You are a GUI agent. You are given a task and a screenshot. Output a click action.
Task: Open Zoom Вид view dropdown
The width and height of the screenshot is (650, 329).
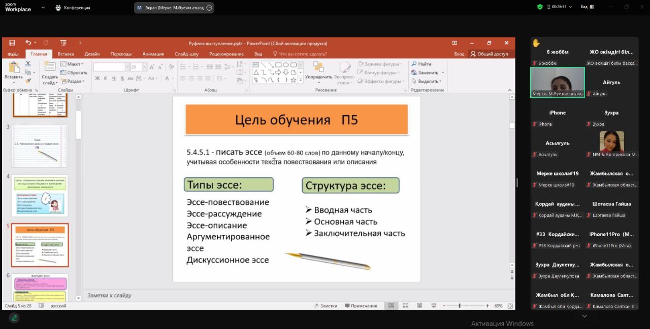tap(588, 7)
